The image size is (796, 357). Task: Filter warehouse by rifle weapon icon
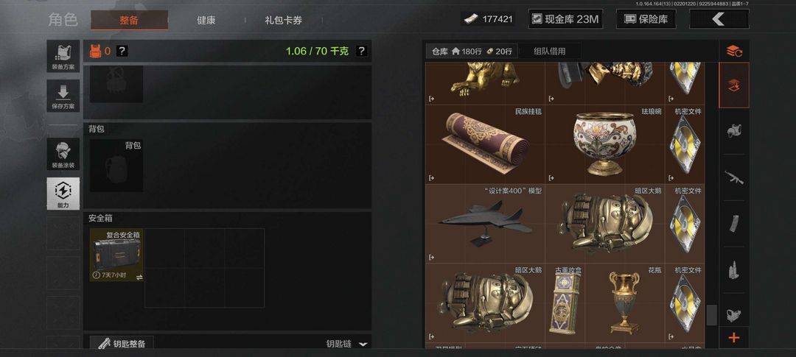[x=734, y=177]
